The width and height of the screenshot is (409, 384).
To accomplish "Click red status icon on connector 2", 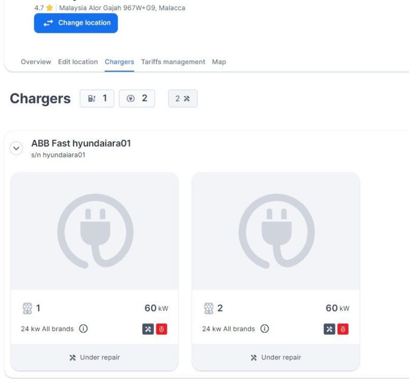I will 343,329.
